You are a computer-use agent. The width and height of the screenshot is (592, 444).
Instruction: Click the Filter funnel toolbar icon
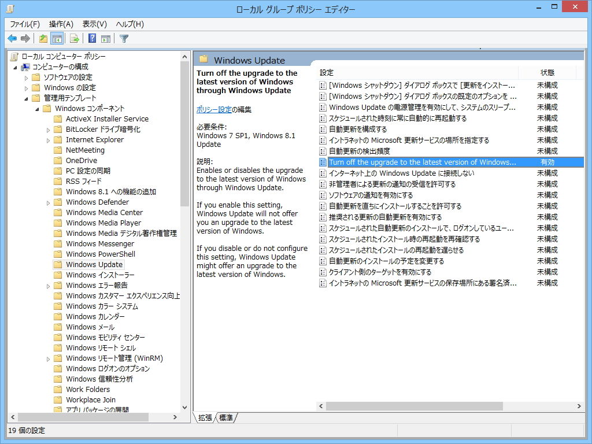pyautogui.click(x=124, y=38)
